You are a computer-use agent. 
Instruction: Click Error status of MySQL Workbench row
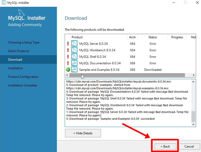tap(153, 50)
